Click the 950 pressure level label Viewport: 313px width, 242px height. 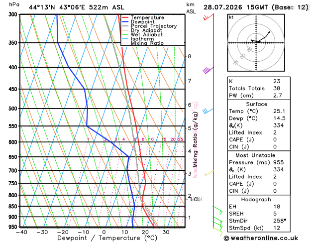14,227
